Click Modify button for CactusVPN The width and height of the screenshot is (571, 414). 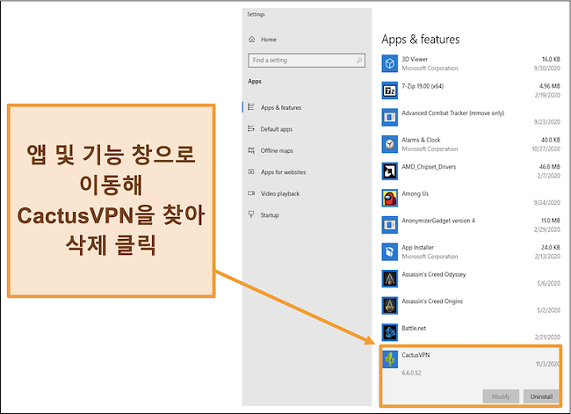point(501,396)
